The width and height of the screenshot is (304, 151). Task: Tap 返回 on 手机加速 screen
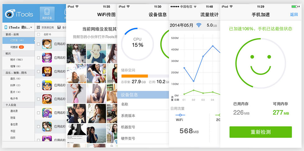294,15
